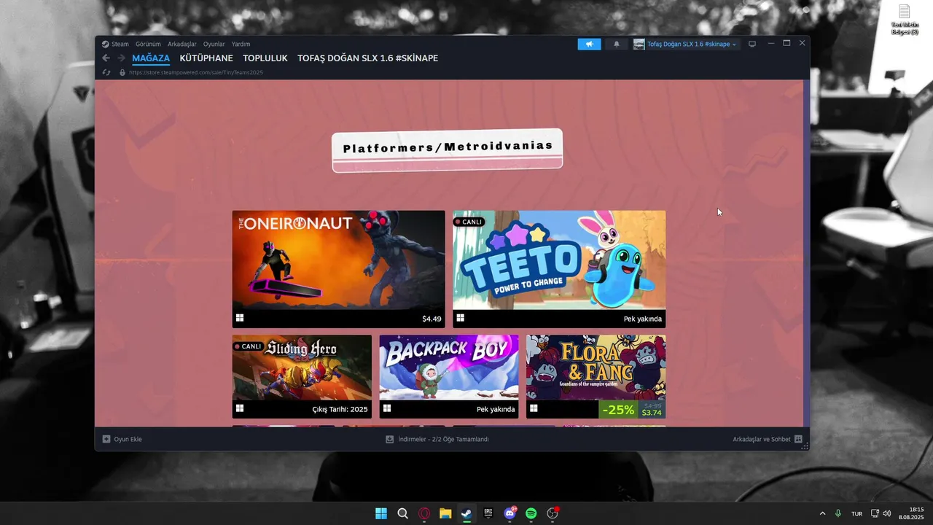Open Opera GX from taskbar
Viewport: 933px width, 525px height.
coord(424,513)
